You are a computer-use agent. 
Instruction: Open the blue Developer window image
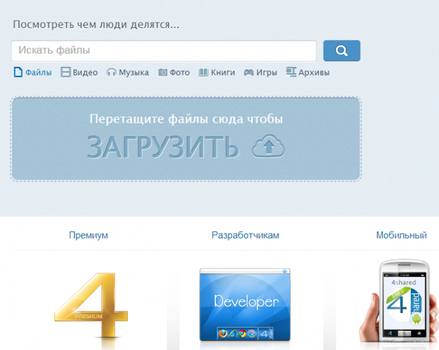(x=245, y=305)
